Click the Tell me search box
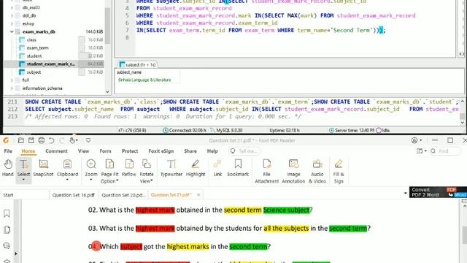467x263 pixels. coord(245,151)
